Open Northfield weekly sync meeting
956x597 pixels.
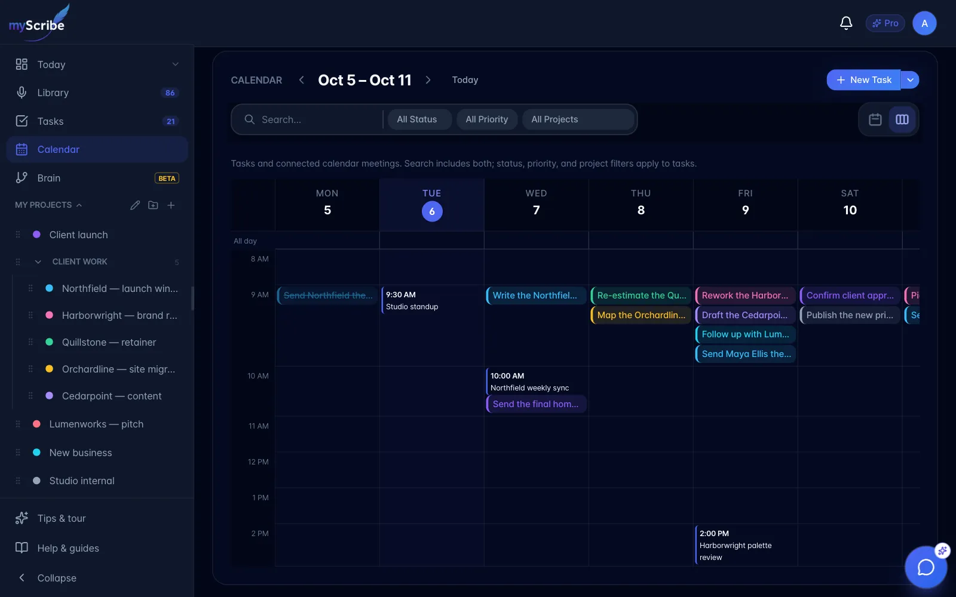tap(537, 381)
